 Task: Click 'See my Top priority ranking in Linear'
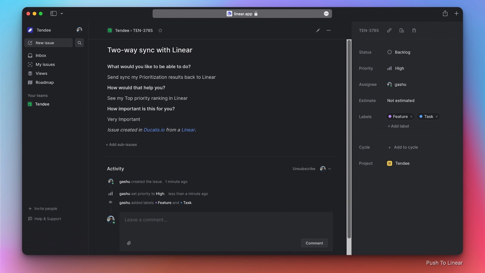147,98
